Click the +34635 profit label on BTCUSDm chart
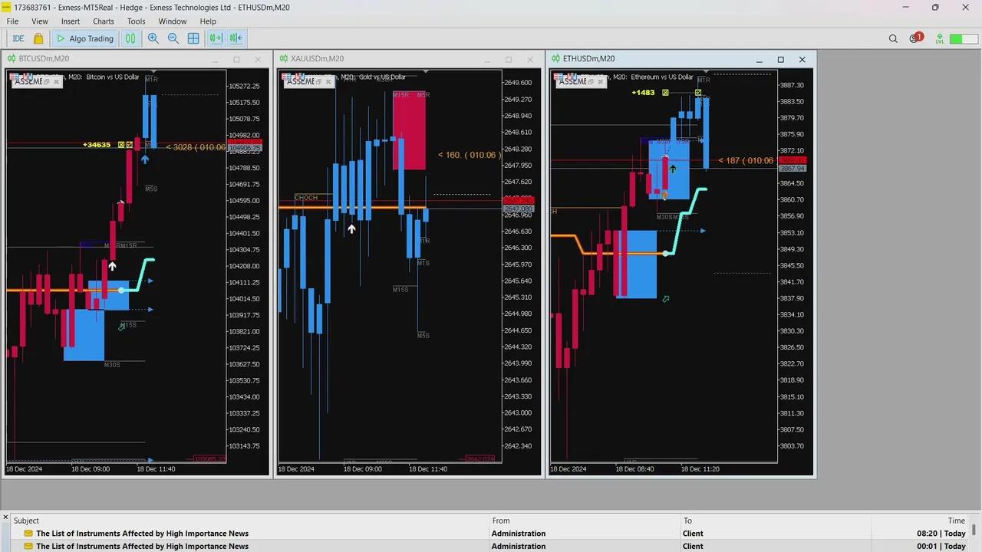The width and height of the screenshot is (982, 552). [97, 145]
